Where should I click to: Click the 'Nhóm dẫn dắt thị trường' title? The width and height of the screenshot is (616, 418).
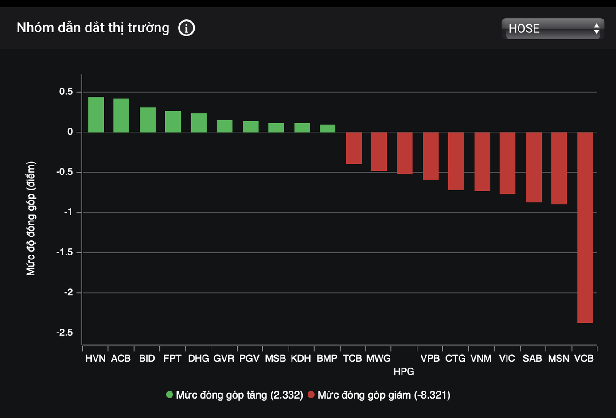(x=93, y=28)
